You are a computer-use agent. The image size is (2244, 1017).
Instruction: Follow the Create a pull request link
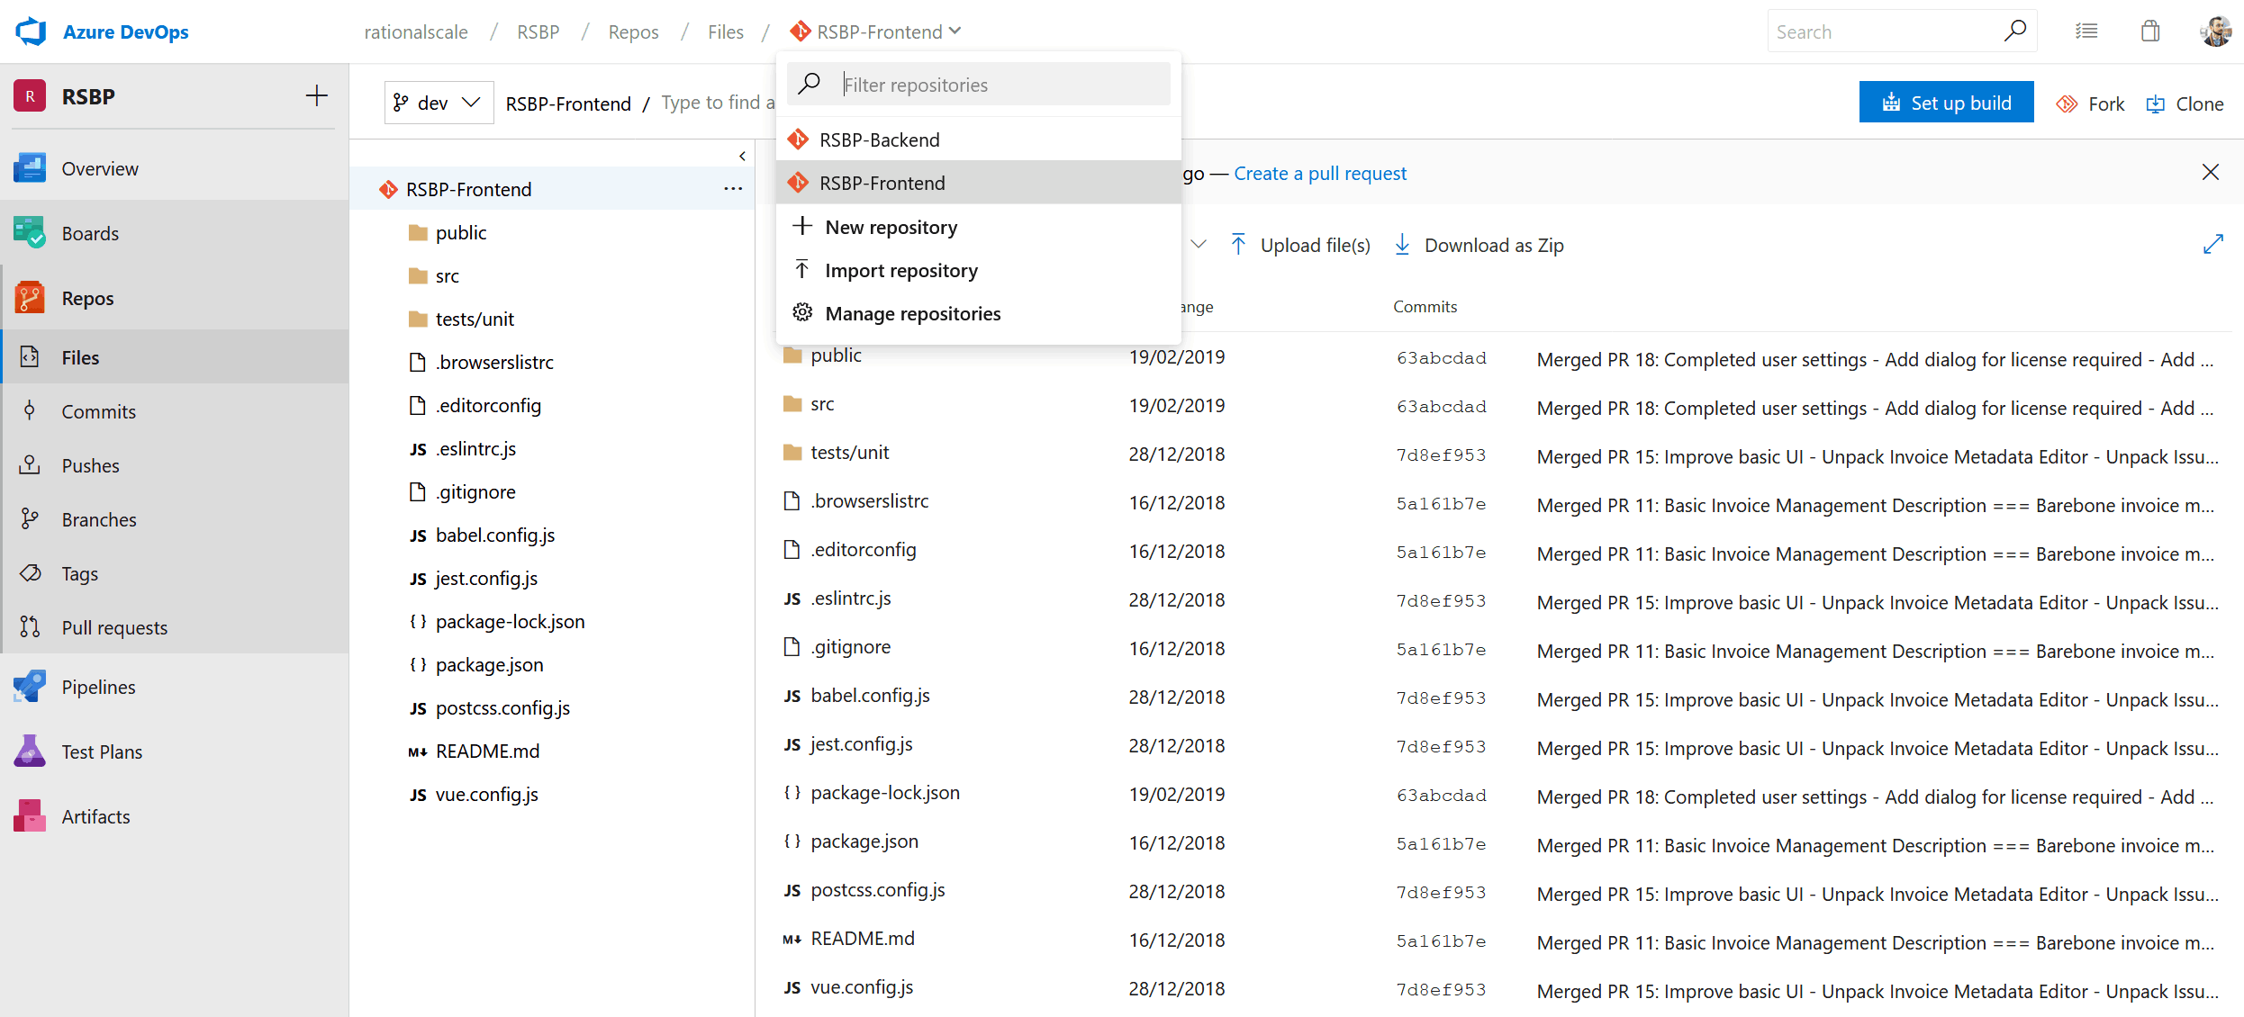tap(1319, 173)
